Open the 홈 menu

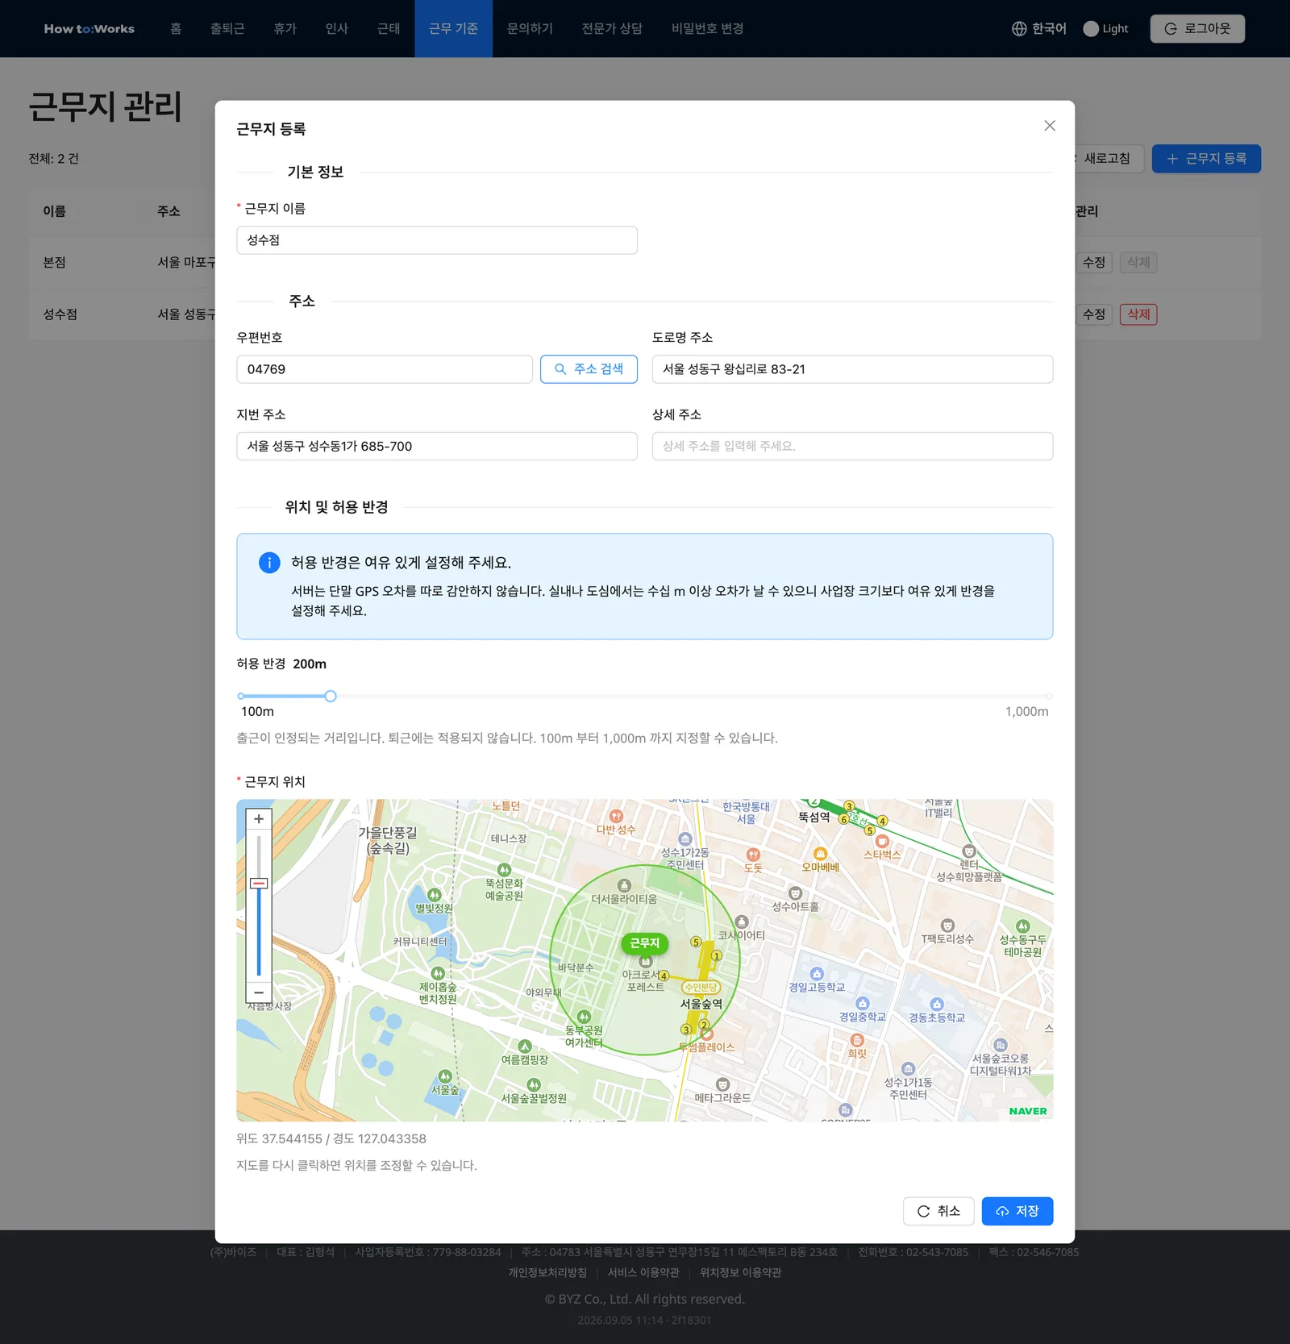tap(176, 29)
